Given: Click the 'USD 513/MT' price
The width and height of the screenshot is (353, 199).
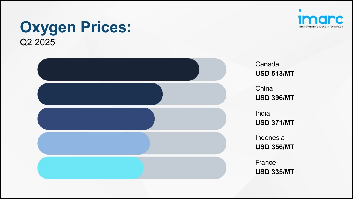Looking at the screenshot, I should coord(275,74).
